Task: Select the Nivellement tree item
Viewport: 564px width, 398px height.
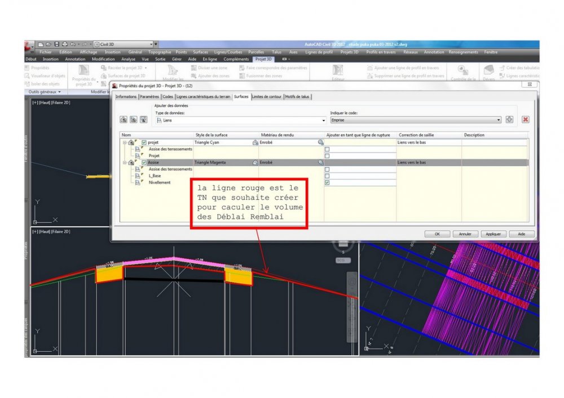Action: click(x=160, y=182)
